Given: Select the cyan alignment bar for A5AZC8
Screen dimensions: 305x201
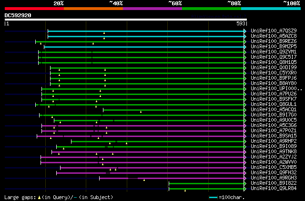Looking at the screenshot, I should pyautogui.click(x=146, y=36).
